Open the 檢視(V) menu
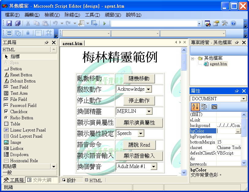The height and width of the screenshot is (192, 249). 52,15
